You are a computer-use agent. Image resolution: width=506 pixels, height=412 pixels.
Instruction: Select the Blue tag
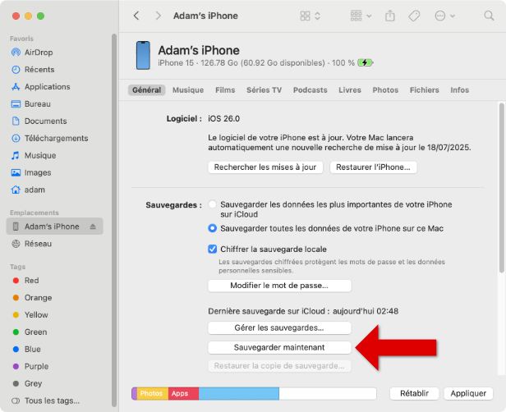pos(32,349)
